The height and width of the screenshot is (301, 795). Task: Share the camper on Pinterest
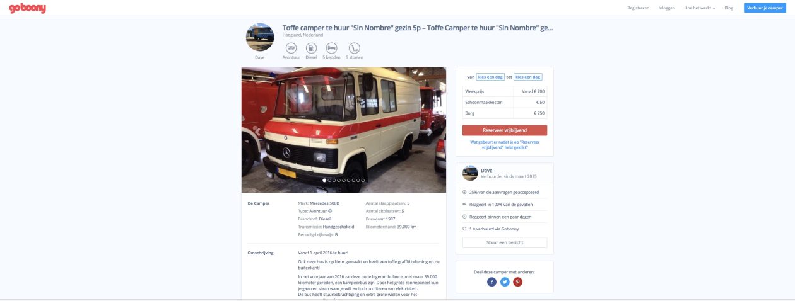(517, 282)
